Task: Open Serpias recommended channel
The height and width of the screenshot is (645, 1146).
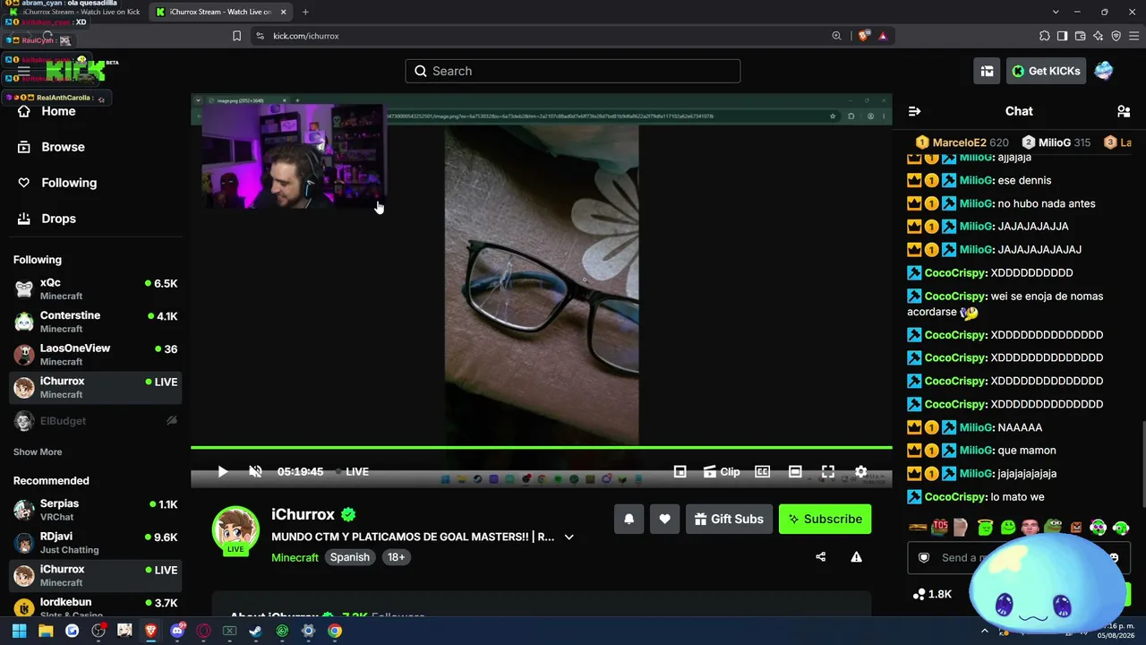Action: click(96, 510)
